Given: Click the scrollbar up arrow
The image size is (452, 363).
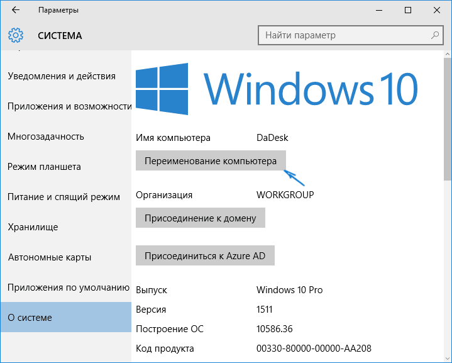Looking at the screenshot, I should [448, 54].
